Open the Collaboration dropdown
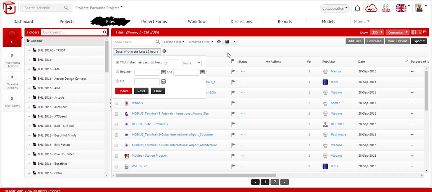The height and width of the screenshot is (192, 432). pos(335,8)
